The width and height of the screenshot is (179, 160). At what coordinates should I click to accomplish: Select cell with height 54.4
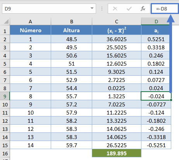click(x=72, y=88)
